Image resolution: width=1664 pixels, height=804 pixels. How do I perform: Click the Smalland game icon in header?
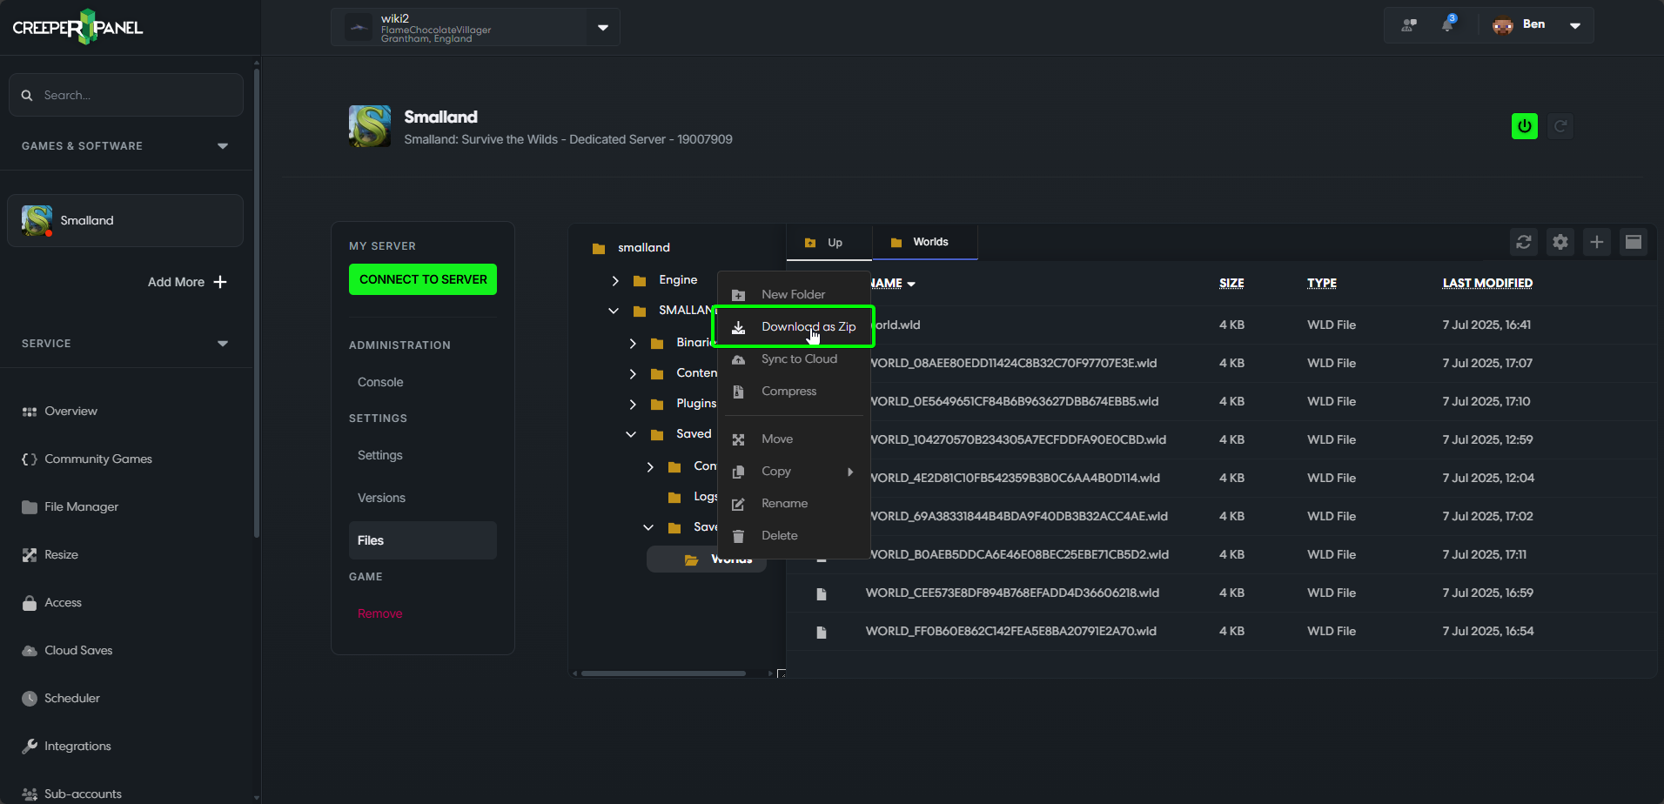point(370,126)
